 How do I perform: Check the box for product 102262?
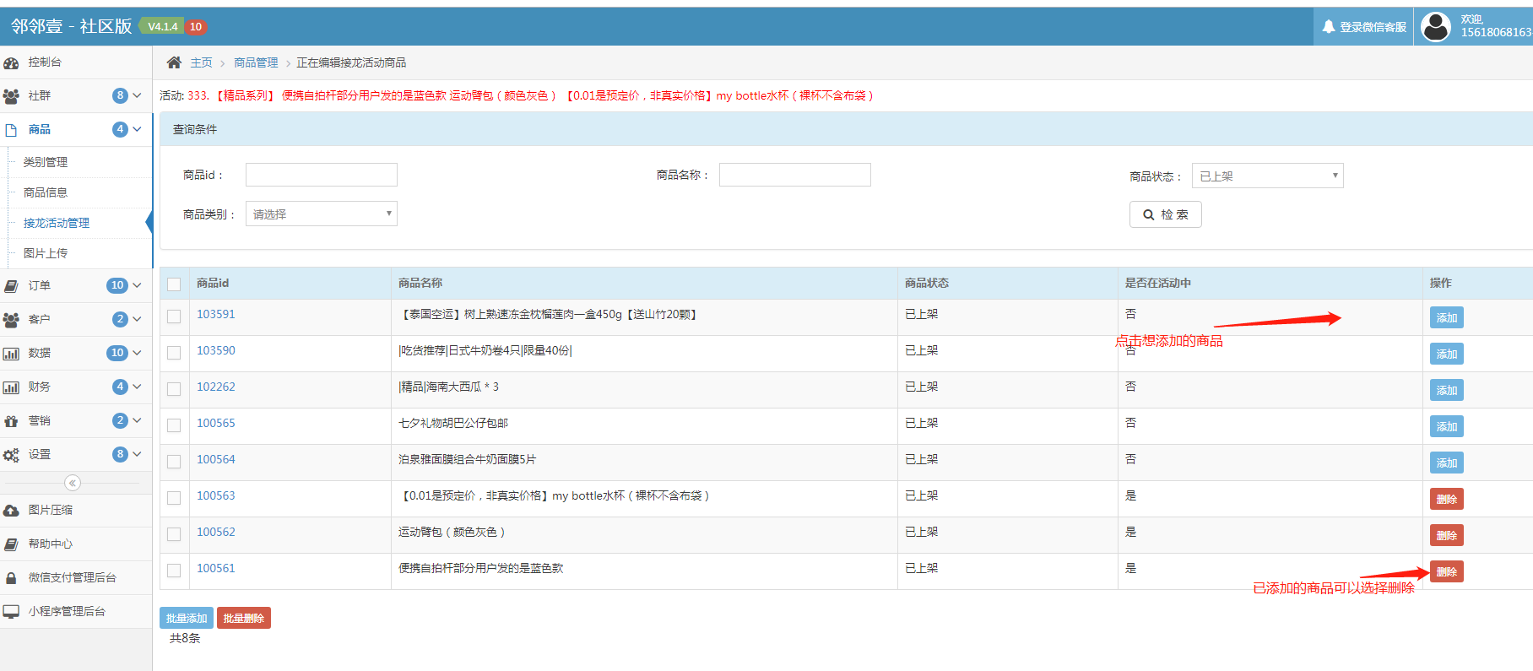tap(174, 389)
